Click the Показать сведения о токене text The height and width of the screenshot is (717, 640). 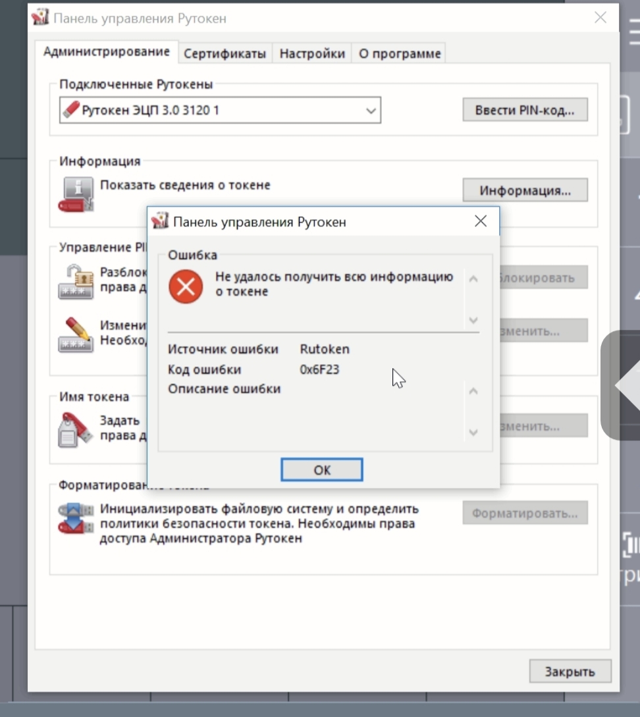pos(185,185)
